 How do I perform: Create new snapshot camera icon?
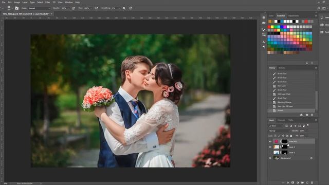tap(307, 115)
